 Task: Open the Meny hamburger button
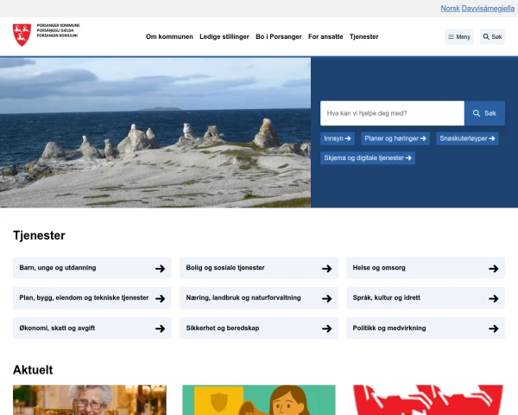click(x=459, y=36)
